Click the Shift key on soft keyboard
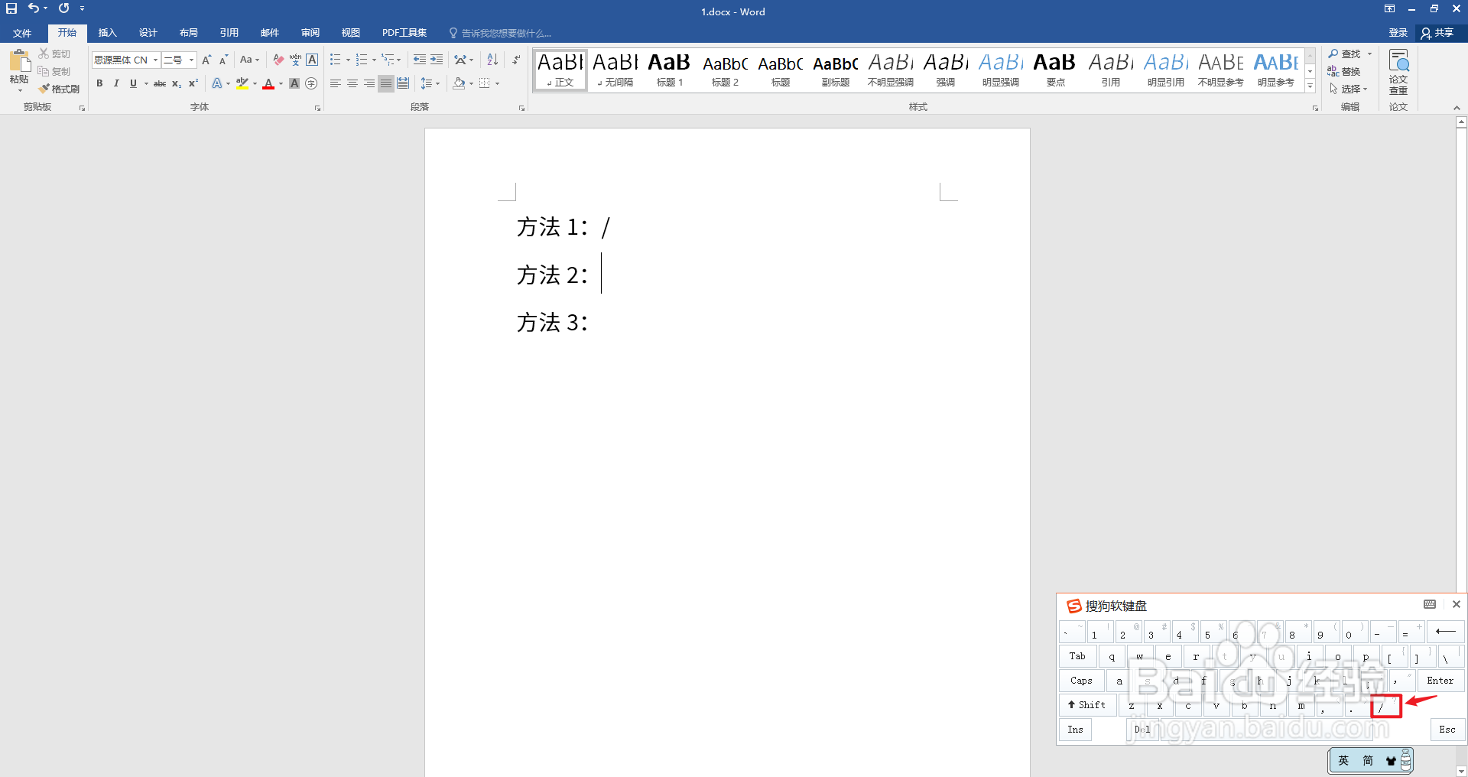 pos(1087,705)
